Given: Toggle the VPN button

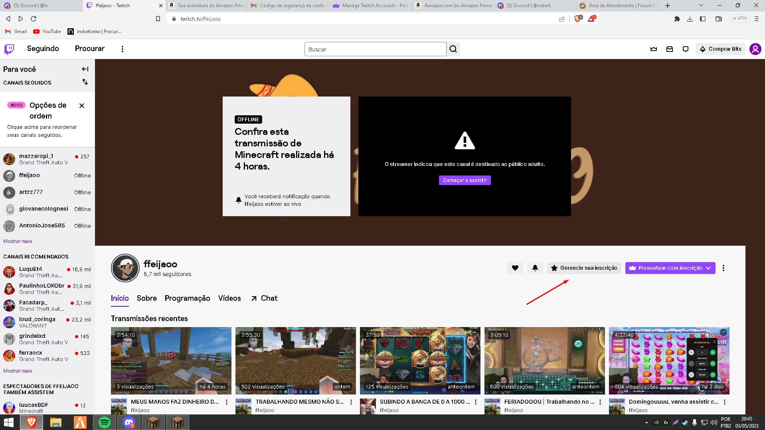Looking at the screenshot, I should tap(740, 18).
